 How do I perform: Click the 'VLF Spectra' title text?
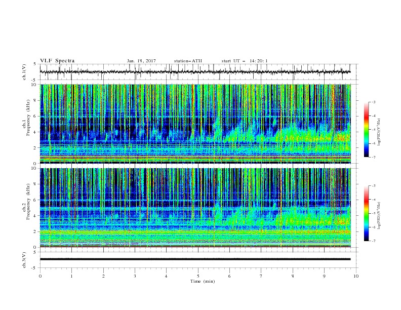click(x=57, y=61)
